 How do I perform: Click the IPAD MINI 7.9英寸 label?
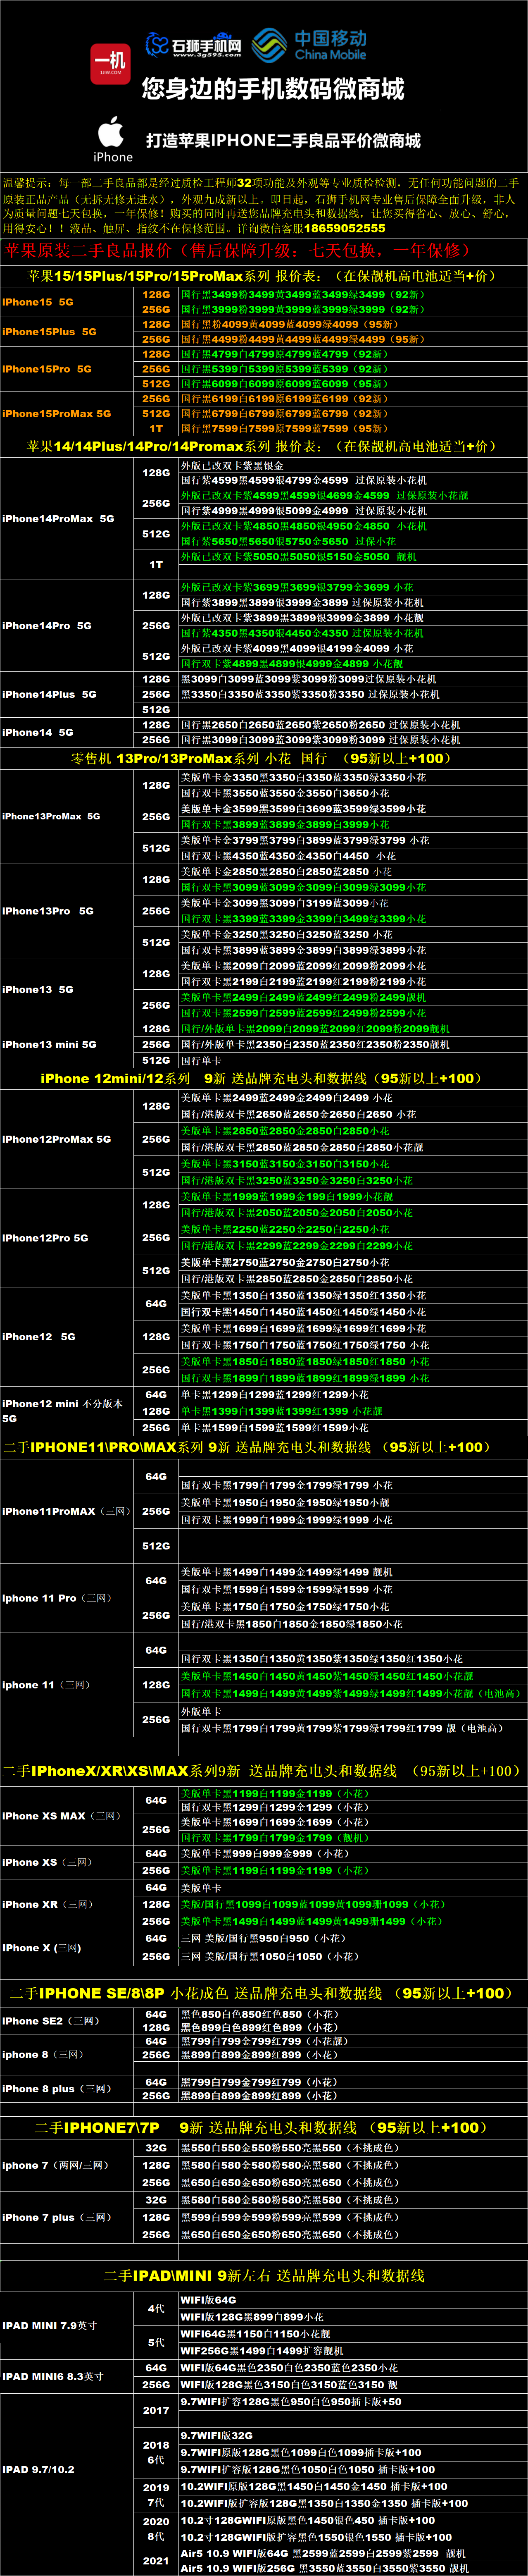pos(50,2326)
